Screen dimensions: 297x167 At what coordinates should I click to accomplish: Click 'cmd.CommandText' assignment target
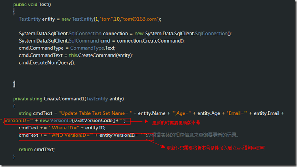coord(41,55)
